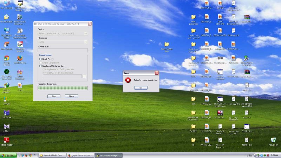
Task: Toggle the Create a DOS startup disk checkbox
Action: pyautogui.click(x=40, y=66)
